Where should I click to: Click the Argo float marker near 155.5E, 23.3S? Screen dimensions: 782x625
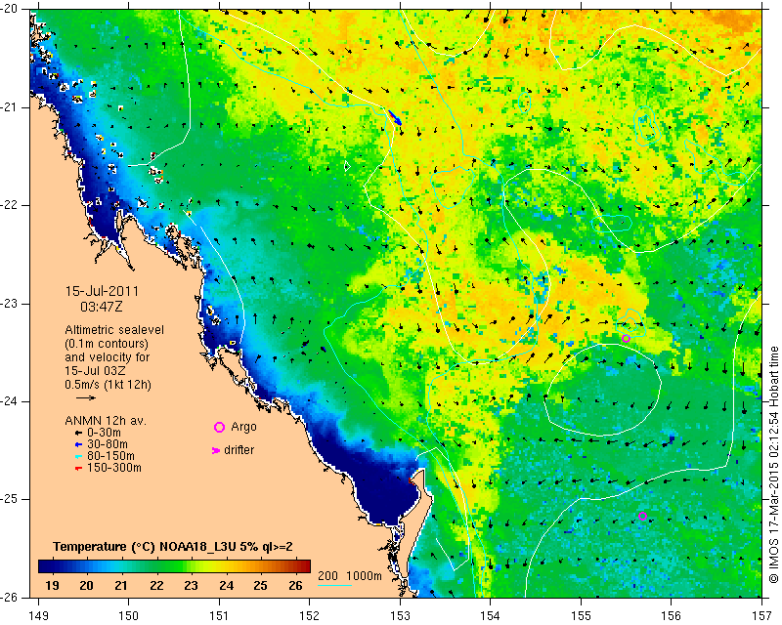pyautogui.click(x=626, y=339)
